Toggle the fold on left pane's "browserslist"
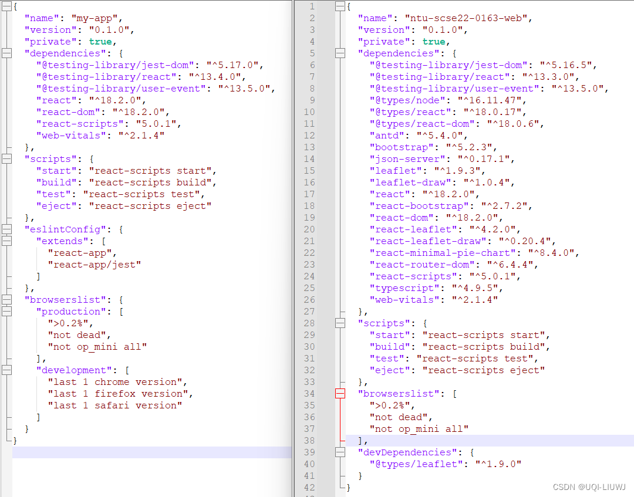Viewport: 634px width, 497px height. tap(6, 299)
